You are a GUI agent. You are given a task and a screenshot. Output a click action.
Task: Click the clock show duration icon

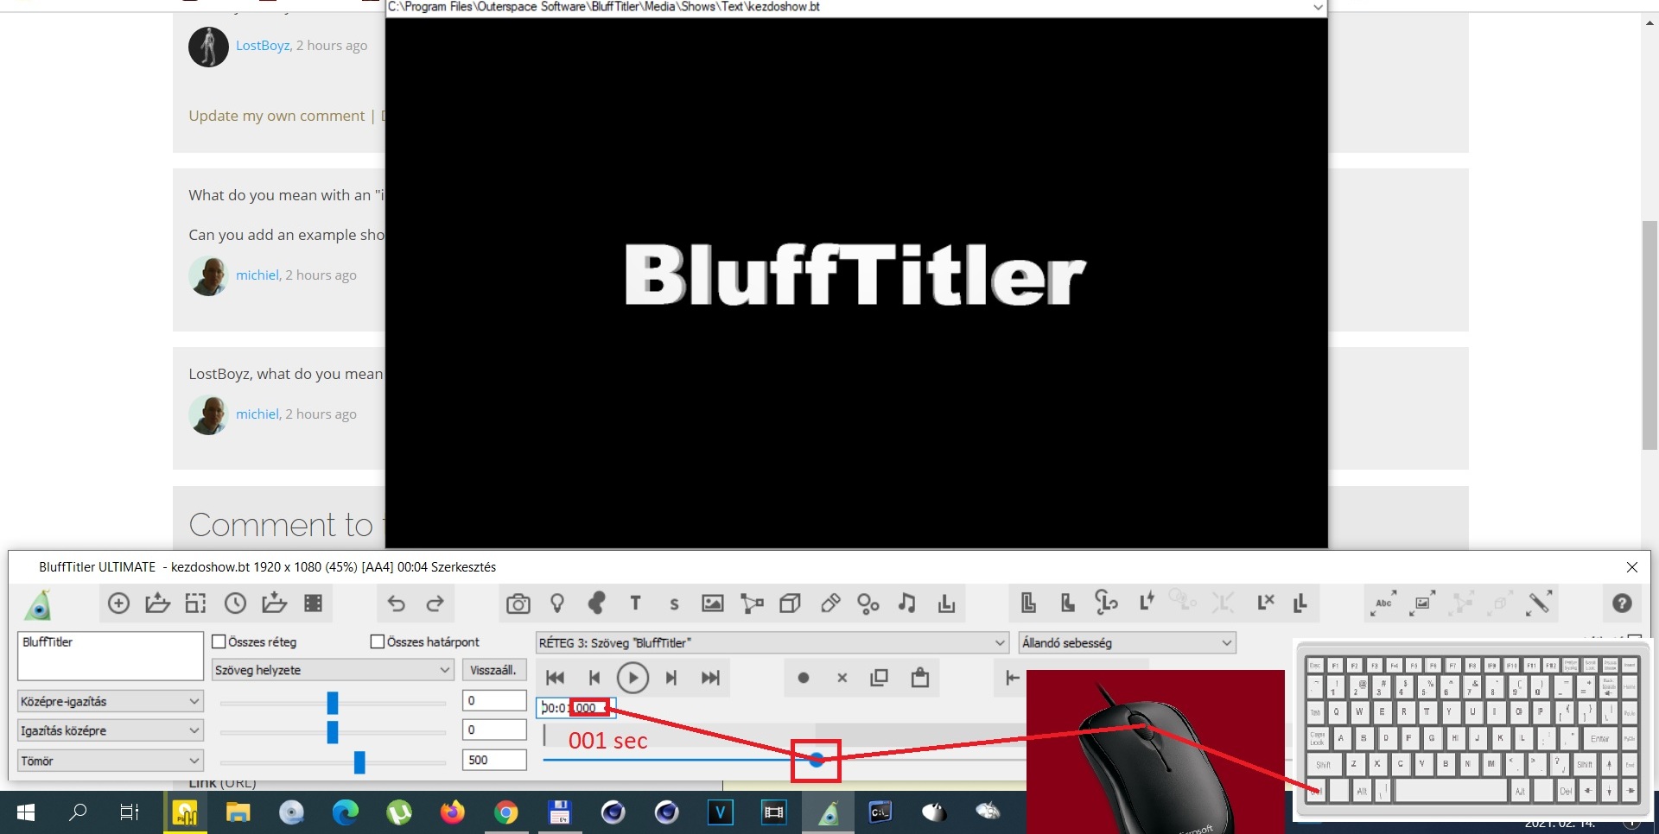(x=235, y=603)
